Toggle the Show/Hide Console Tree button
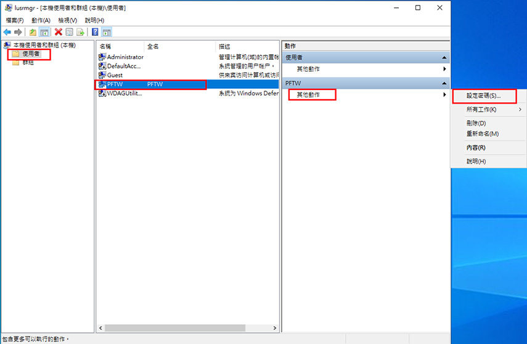This screenshot has height=344, width=527. tap(44, 32)
